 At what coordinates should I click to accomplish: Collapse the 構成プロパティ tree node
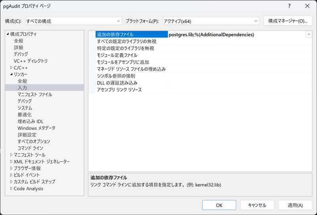[x=8, y=34]
